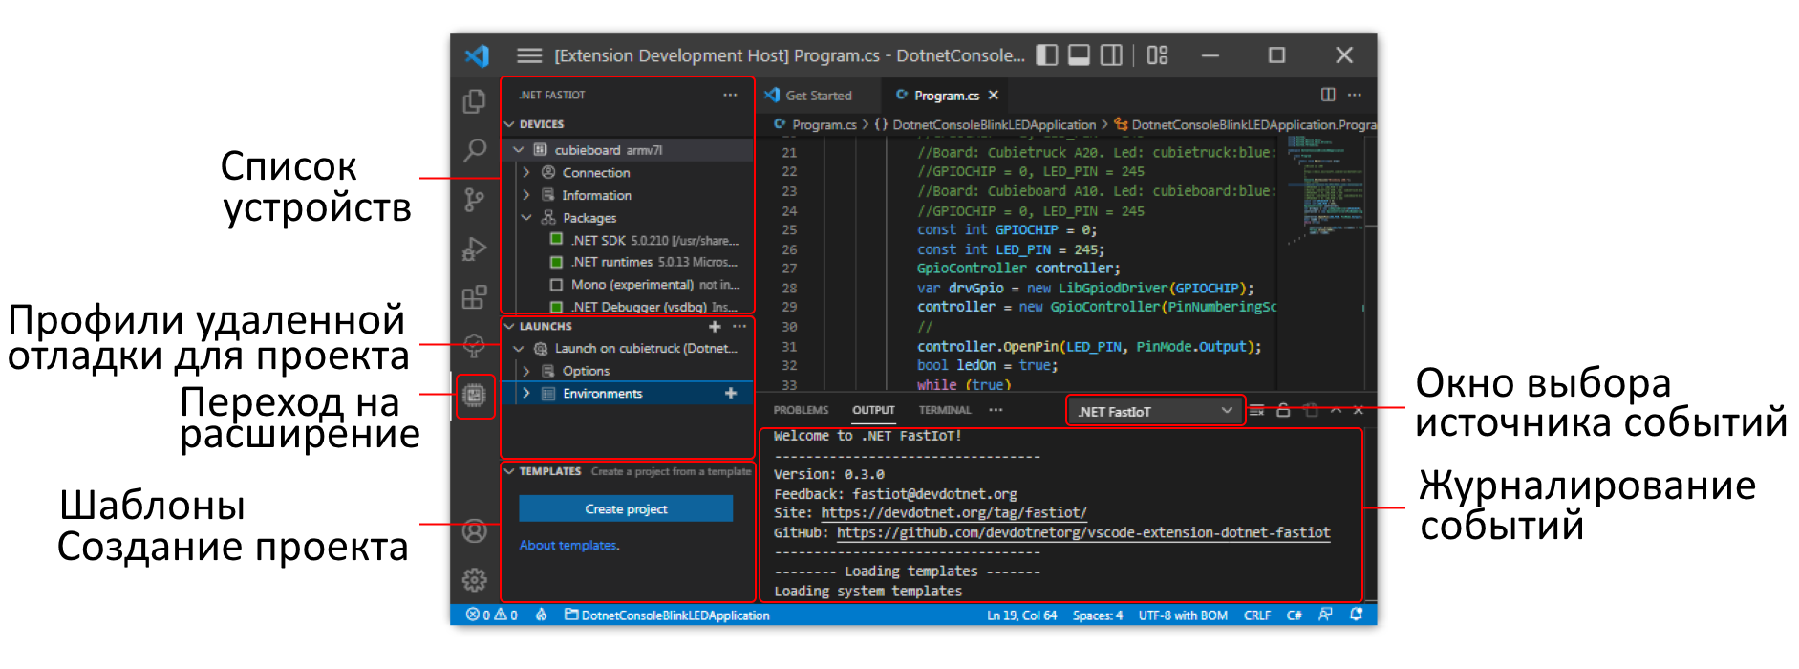Open LAUNCHS section ellipsis menu
Image resolution: width=1799 pixels, height=669 pixels.
[x=739, y=326]
